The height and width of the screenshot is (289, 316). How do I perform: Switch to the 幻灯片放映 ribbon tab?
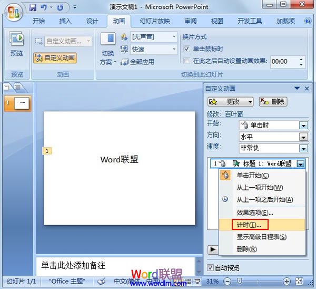(155, 21)
